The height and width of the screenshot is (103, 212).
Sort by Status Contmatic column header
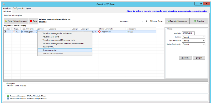coord(112,29)
